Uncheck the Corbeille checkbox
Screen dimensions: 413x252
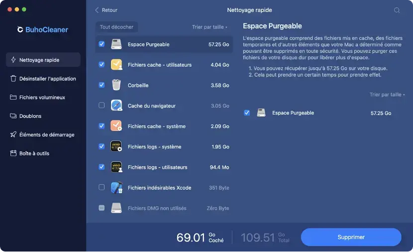[x=102, y=85]
